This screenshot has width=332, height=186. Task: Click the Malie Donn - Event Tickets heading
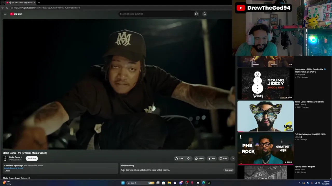[15, 178]
